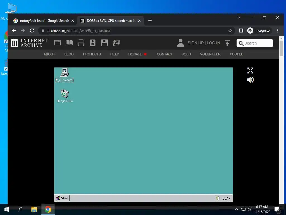
Task: Open the HELP menu item
Action: coord(115,54)
